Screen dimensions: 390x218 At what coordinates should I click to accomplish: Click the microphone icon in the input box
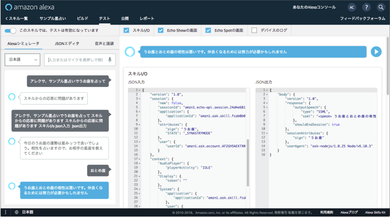[110, 60]
